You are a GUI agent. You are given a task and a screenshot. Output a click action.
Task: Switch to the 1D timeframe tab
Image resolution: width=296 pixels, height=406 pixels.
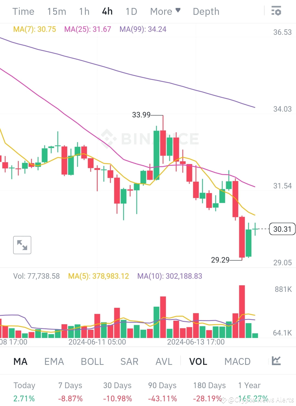click(131, 11)
